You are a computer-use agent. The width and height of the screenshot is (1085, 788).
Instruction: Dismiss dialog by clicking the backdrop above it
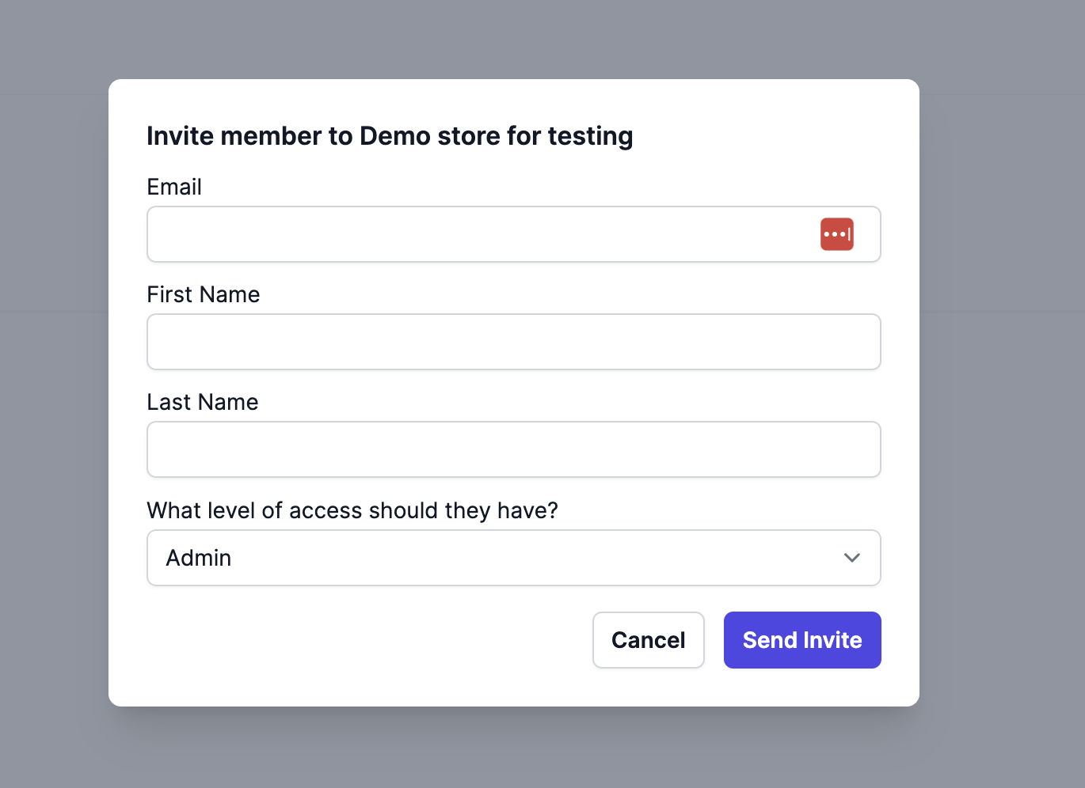(x=513, y=40)
